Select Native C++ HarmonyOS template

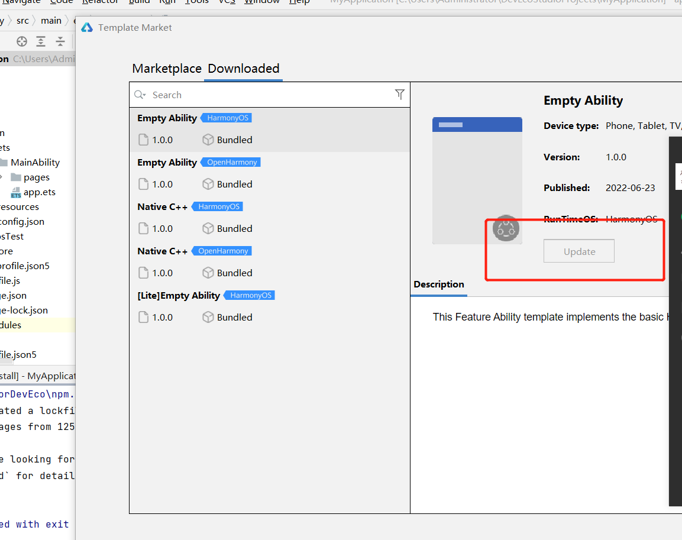click(270, 218)
